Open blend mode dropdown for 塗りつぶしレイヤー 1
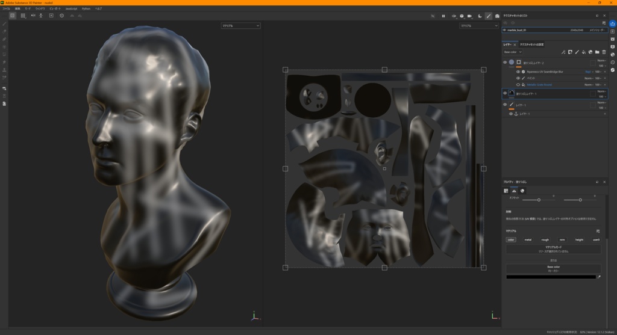The height and width of the screenshot is (335, 617). (x=602, y=91)
